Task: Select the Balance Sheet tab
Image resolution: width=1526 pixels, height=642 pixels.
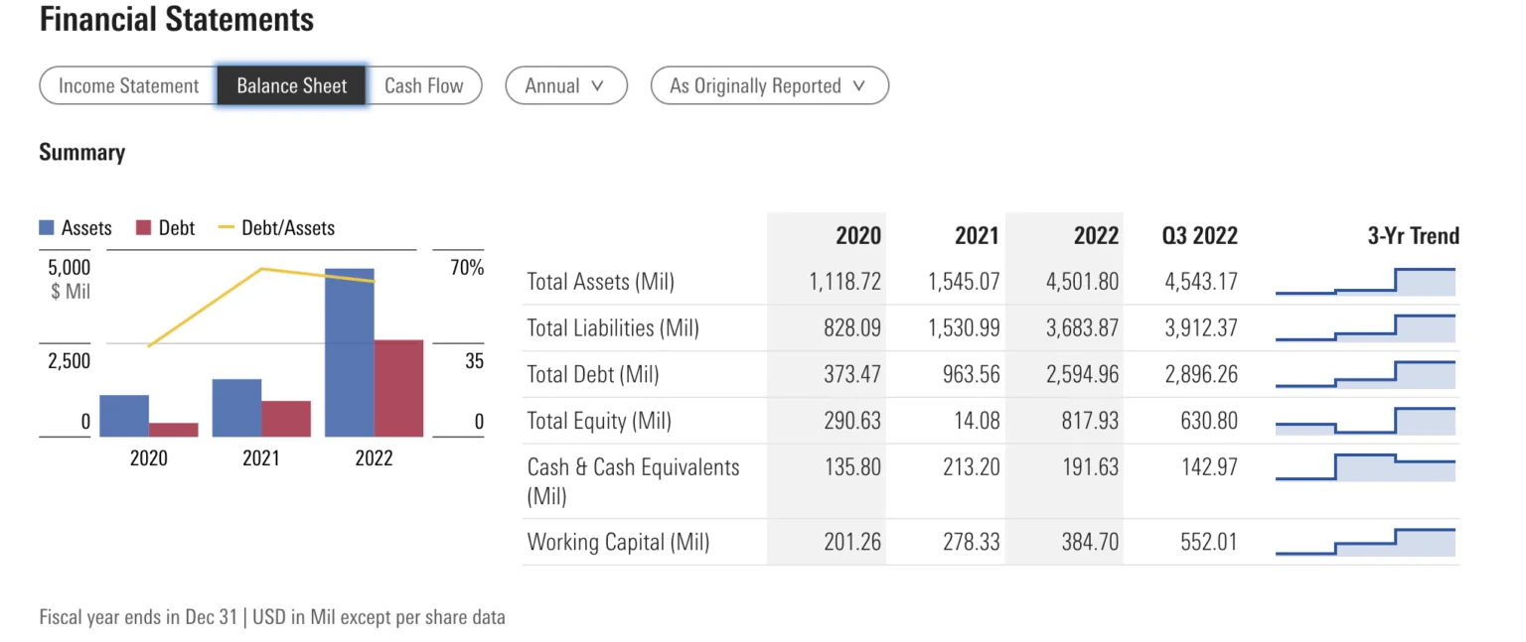Action: click(x=292, y=85)
